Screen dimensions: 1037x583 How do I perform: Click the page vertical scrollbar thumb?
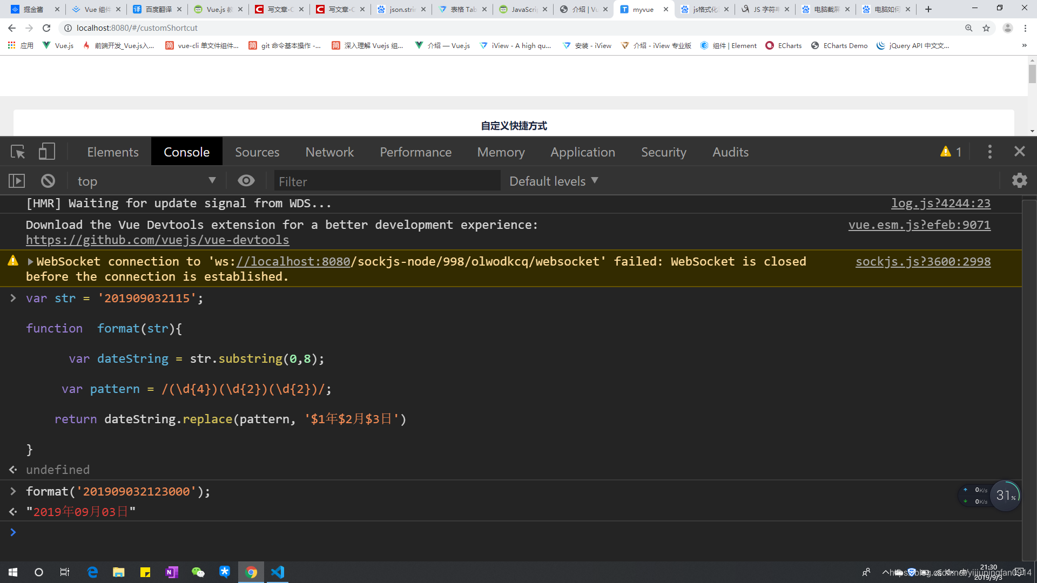[x=1032, y=73]
